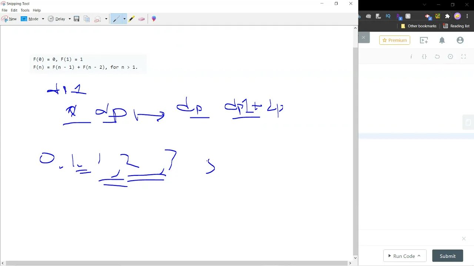Click the Copy snip icon
The height and width of the screenshot is (266, 474).
(87, 19)
